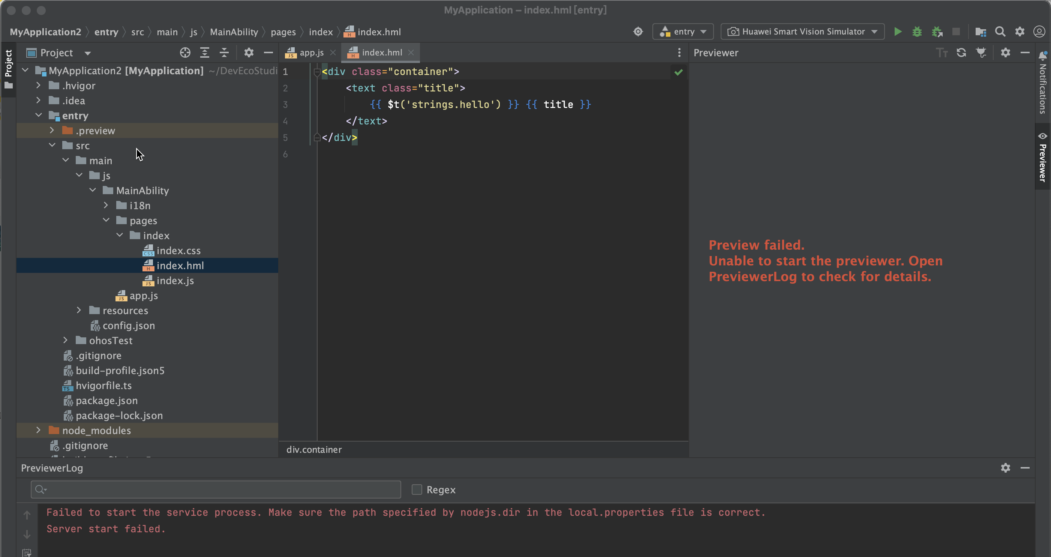This screenshot has width=1051, height=557.
Task: Toggle the Project tool window side tab
Action: [x=8, y=69]
